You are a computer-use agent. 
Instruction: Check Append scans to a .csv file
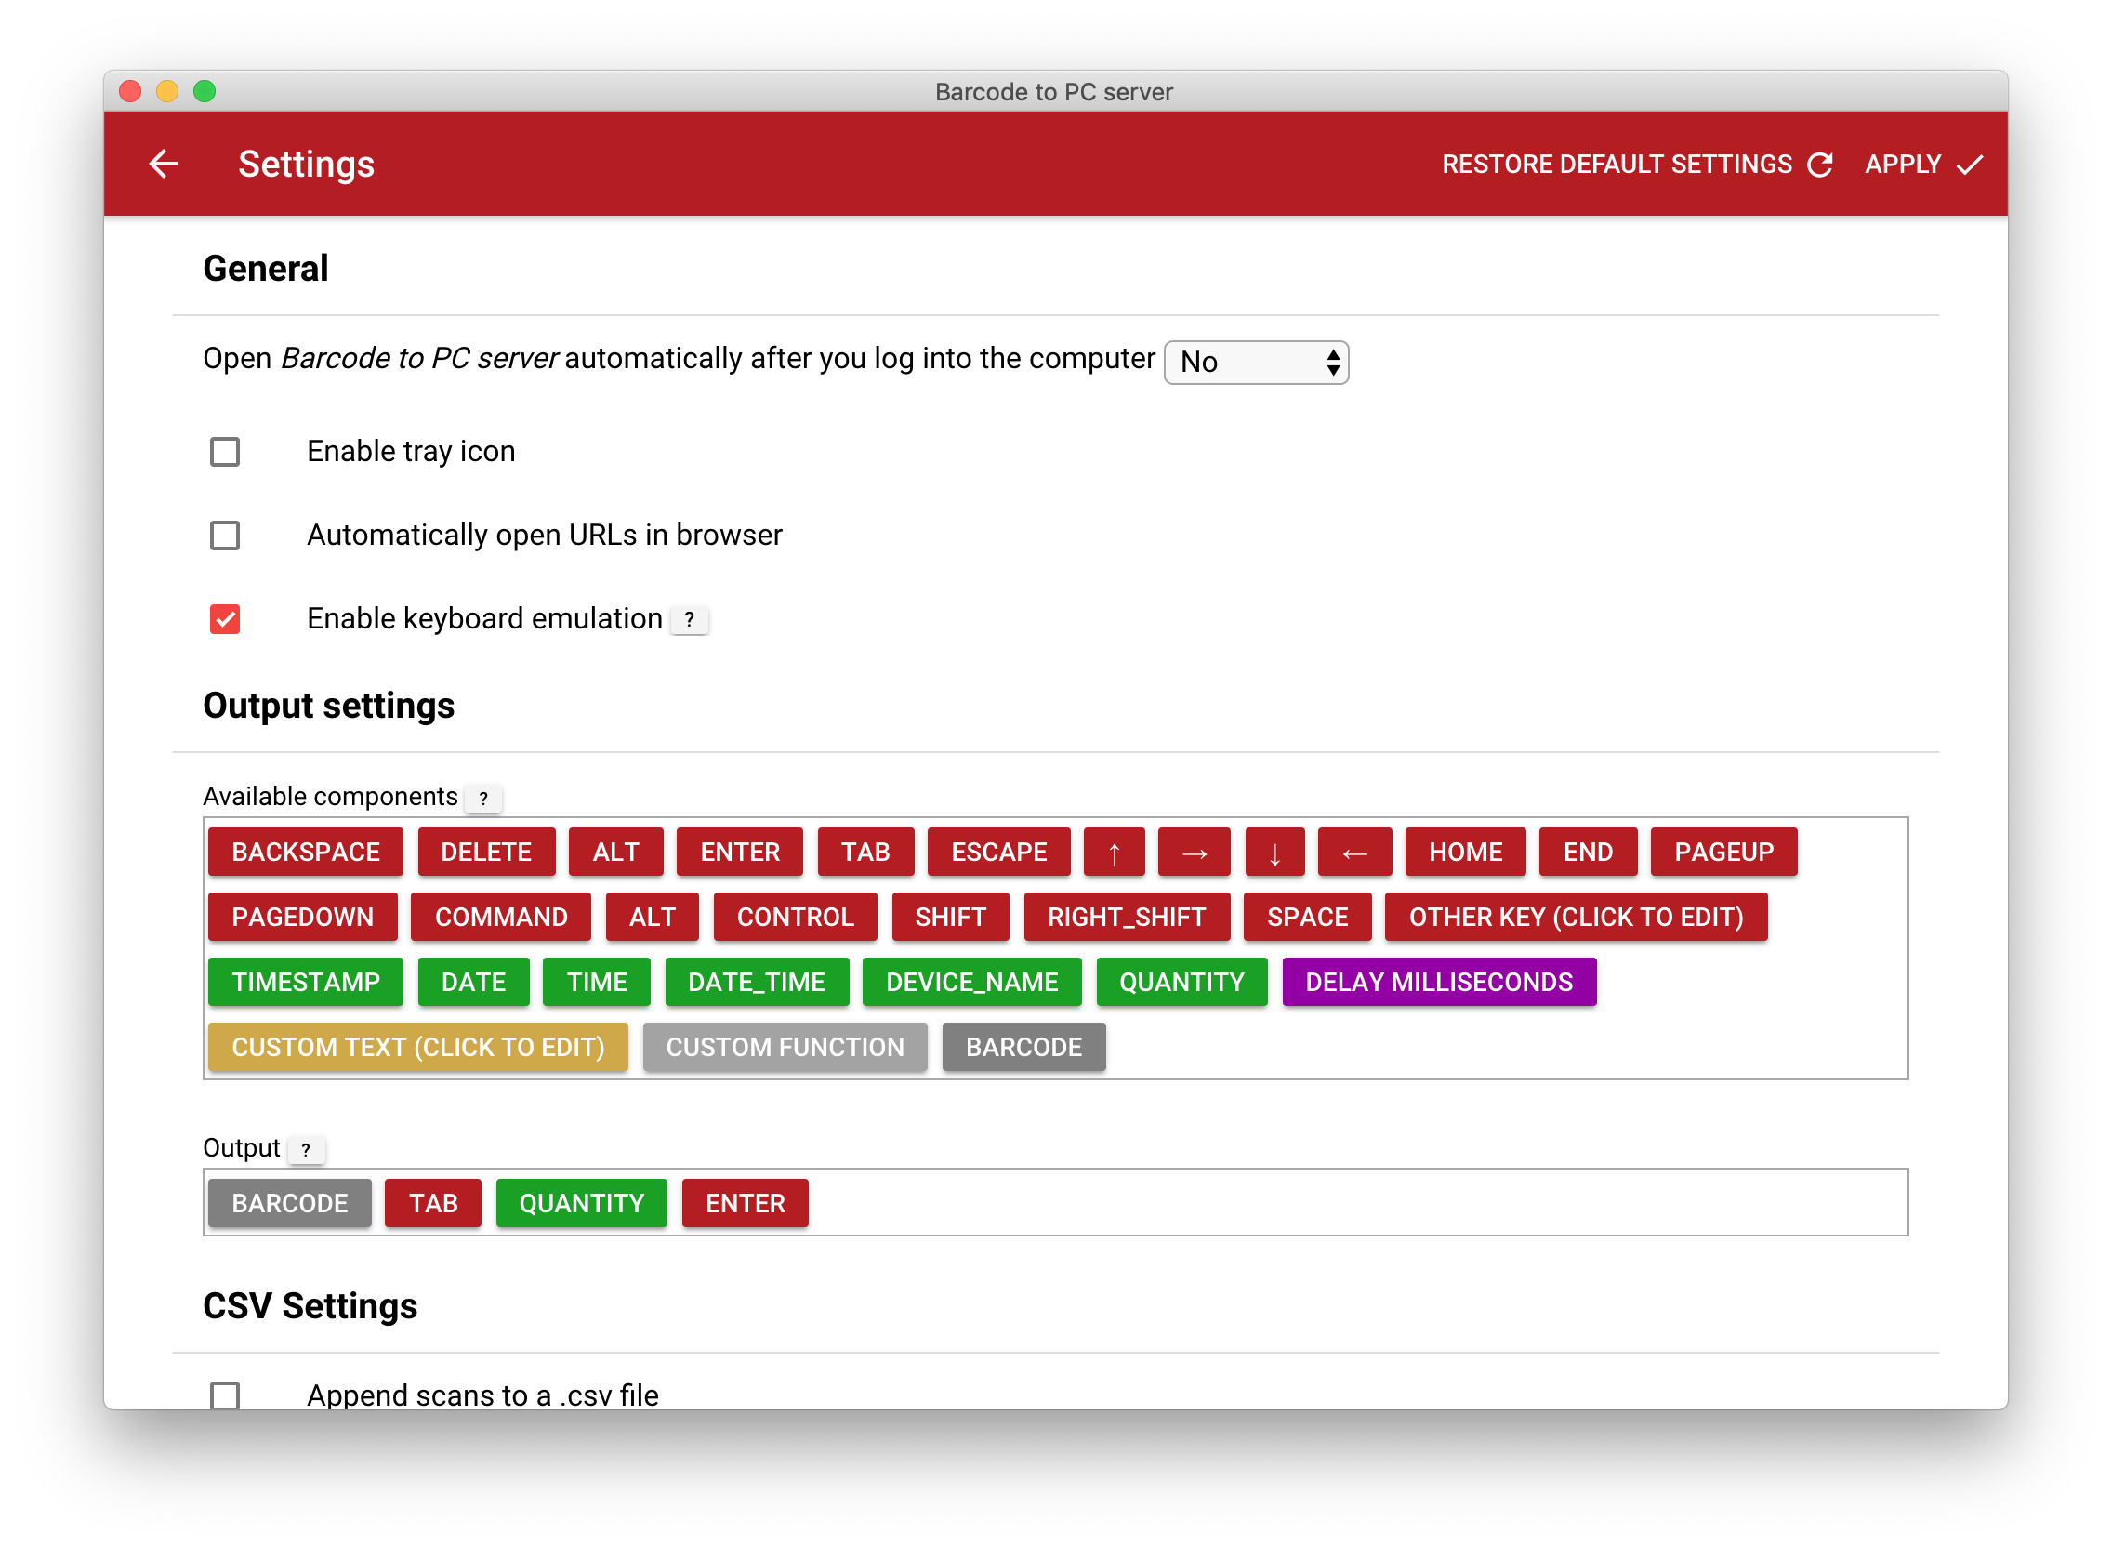click(x=225, y=1395)
